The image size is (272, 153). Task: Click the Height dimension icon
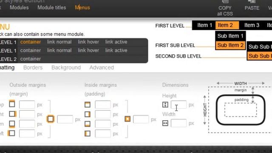pos(165,105)
